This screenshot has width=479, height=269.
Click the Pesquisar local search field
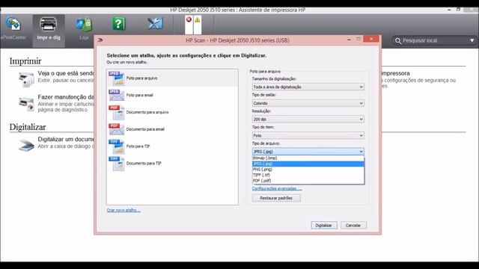[x=433, y=40]
